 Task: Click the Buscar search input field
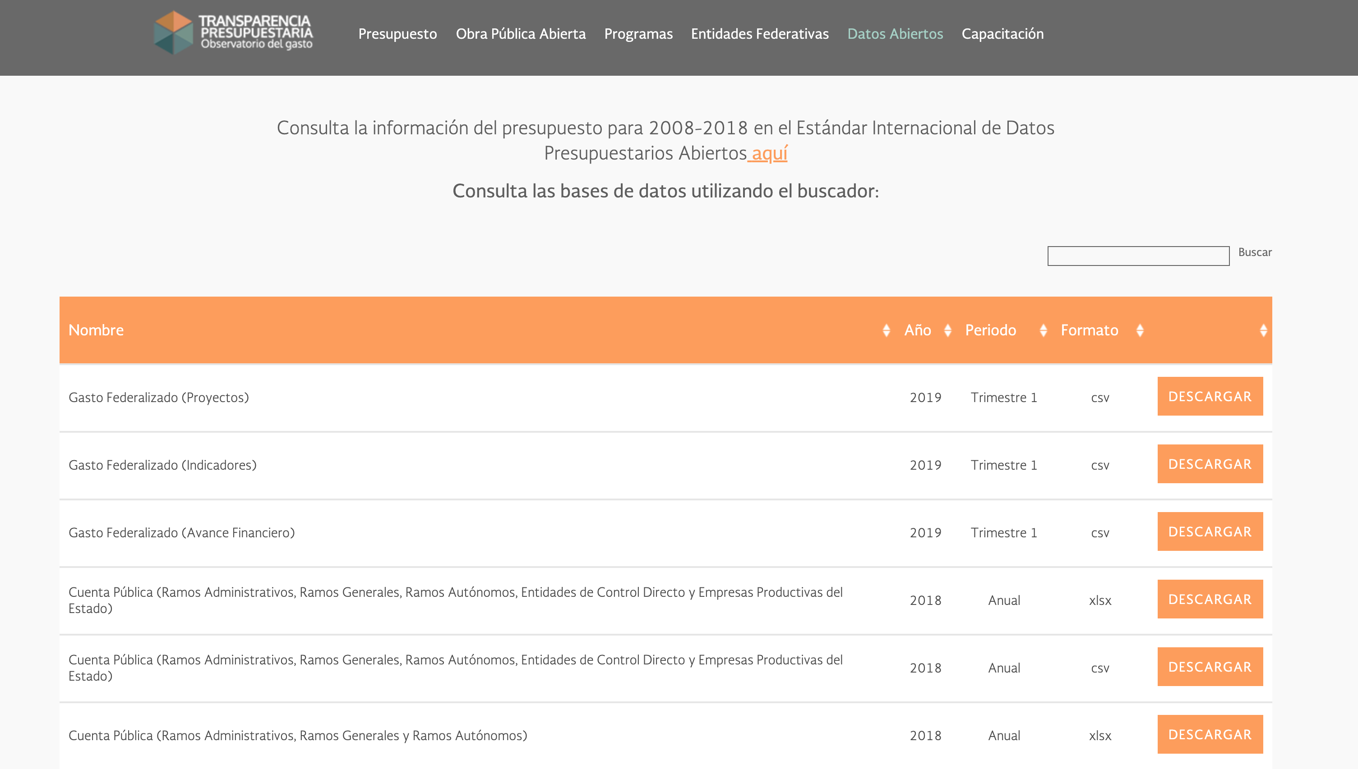click(x=1138, y=256)
